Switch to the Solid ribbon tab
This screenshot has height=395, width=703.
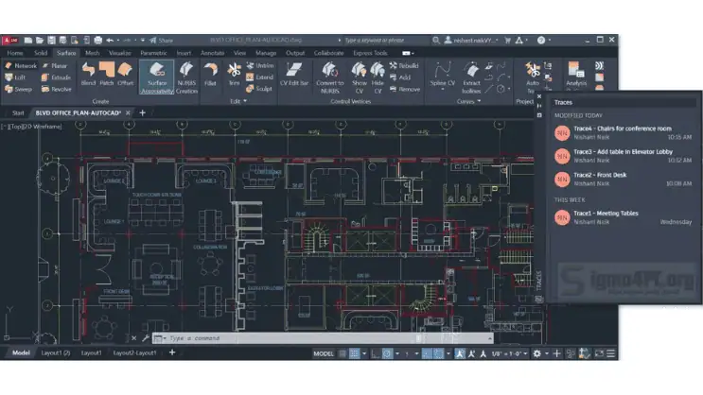pyautogui.click(x=41, y=53)
